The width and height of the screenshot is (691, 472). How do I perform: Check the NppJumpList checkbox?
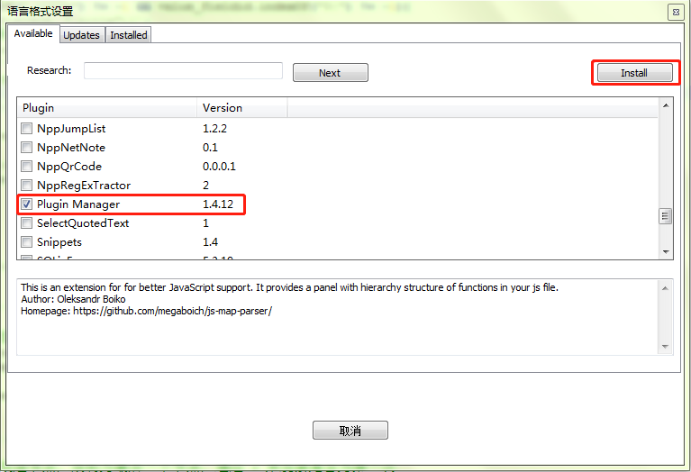(x=26, y=128)
